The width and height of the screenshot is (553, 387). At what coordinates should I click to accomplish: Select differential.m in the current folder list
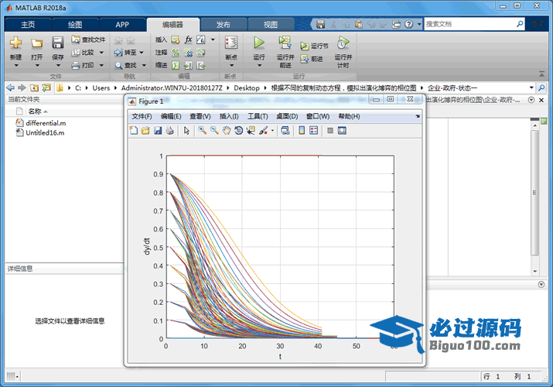pos(46,123)
